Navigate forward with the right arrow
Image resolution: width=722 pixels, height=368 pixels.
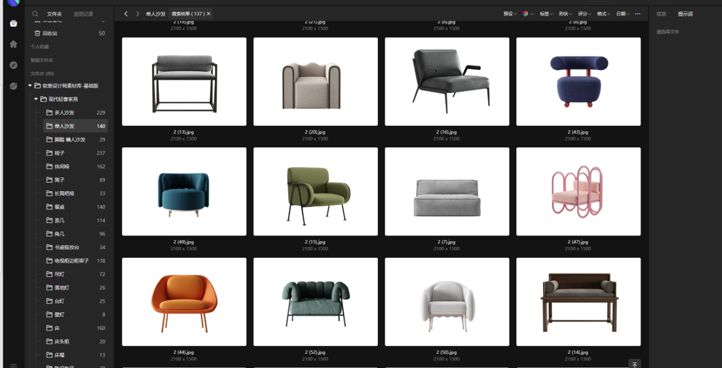[137, 14]
